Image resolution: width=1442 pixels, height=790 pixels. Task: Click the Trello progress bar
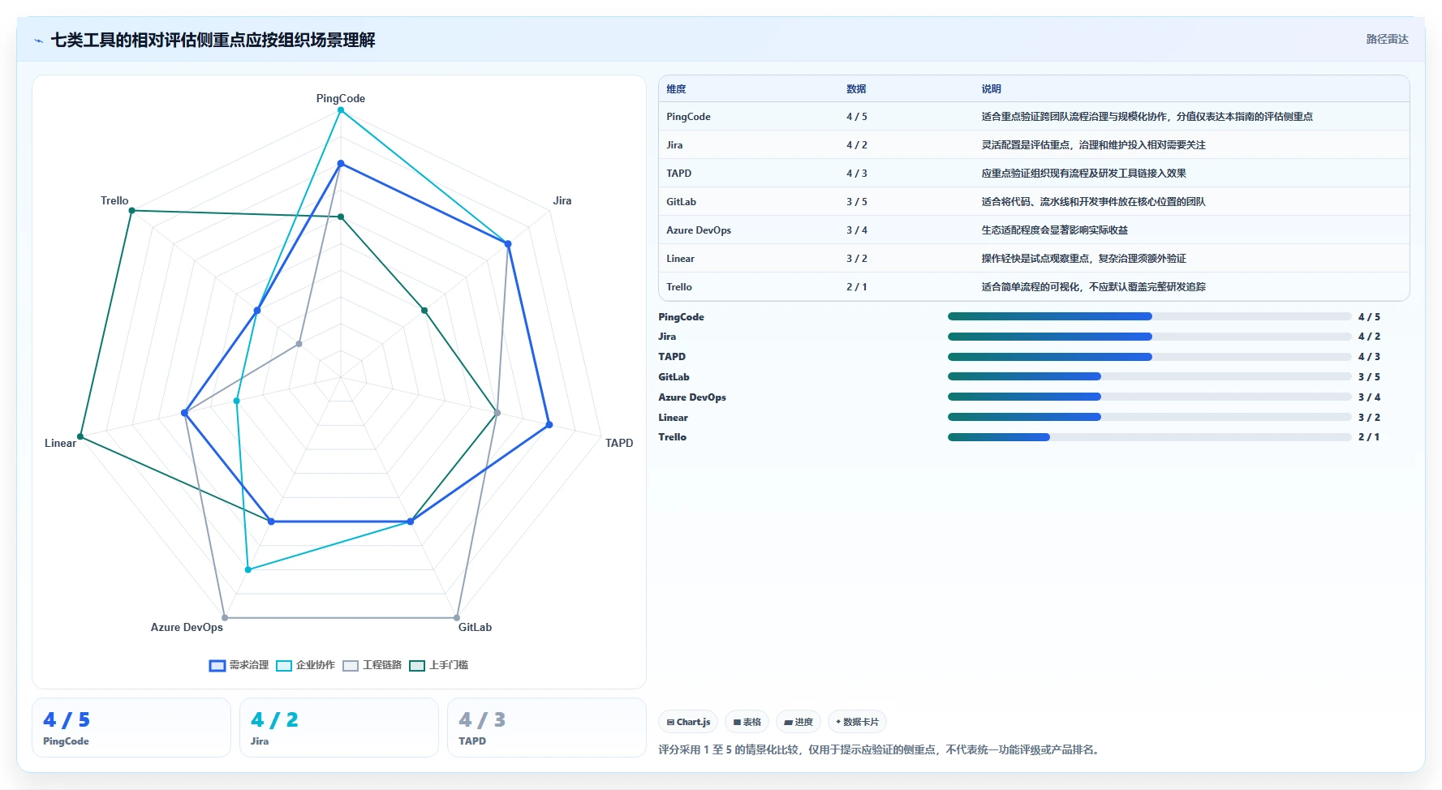pos(1149,437)
